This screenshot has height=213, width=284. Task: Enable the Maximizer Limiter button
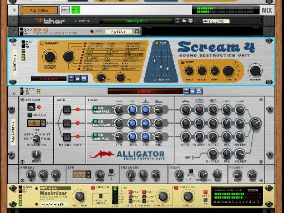pyautogui.click(x=93, y=188)
